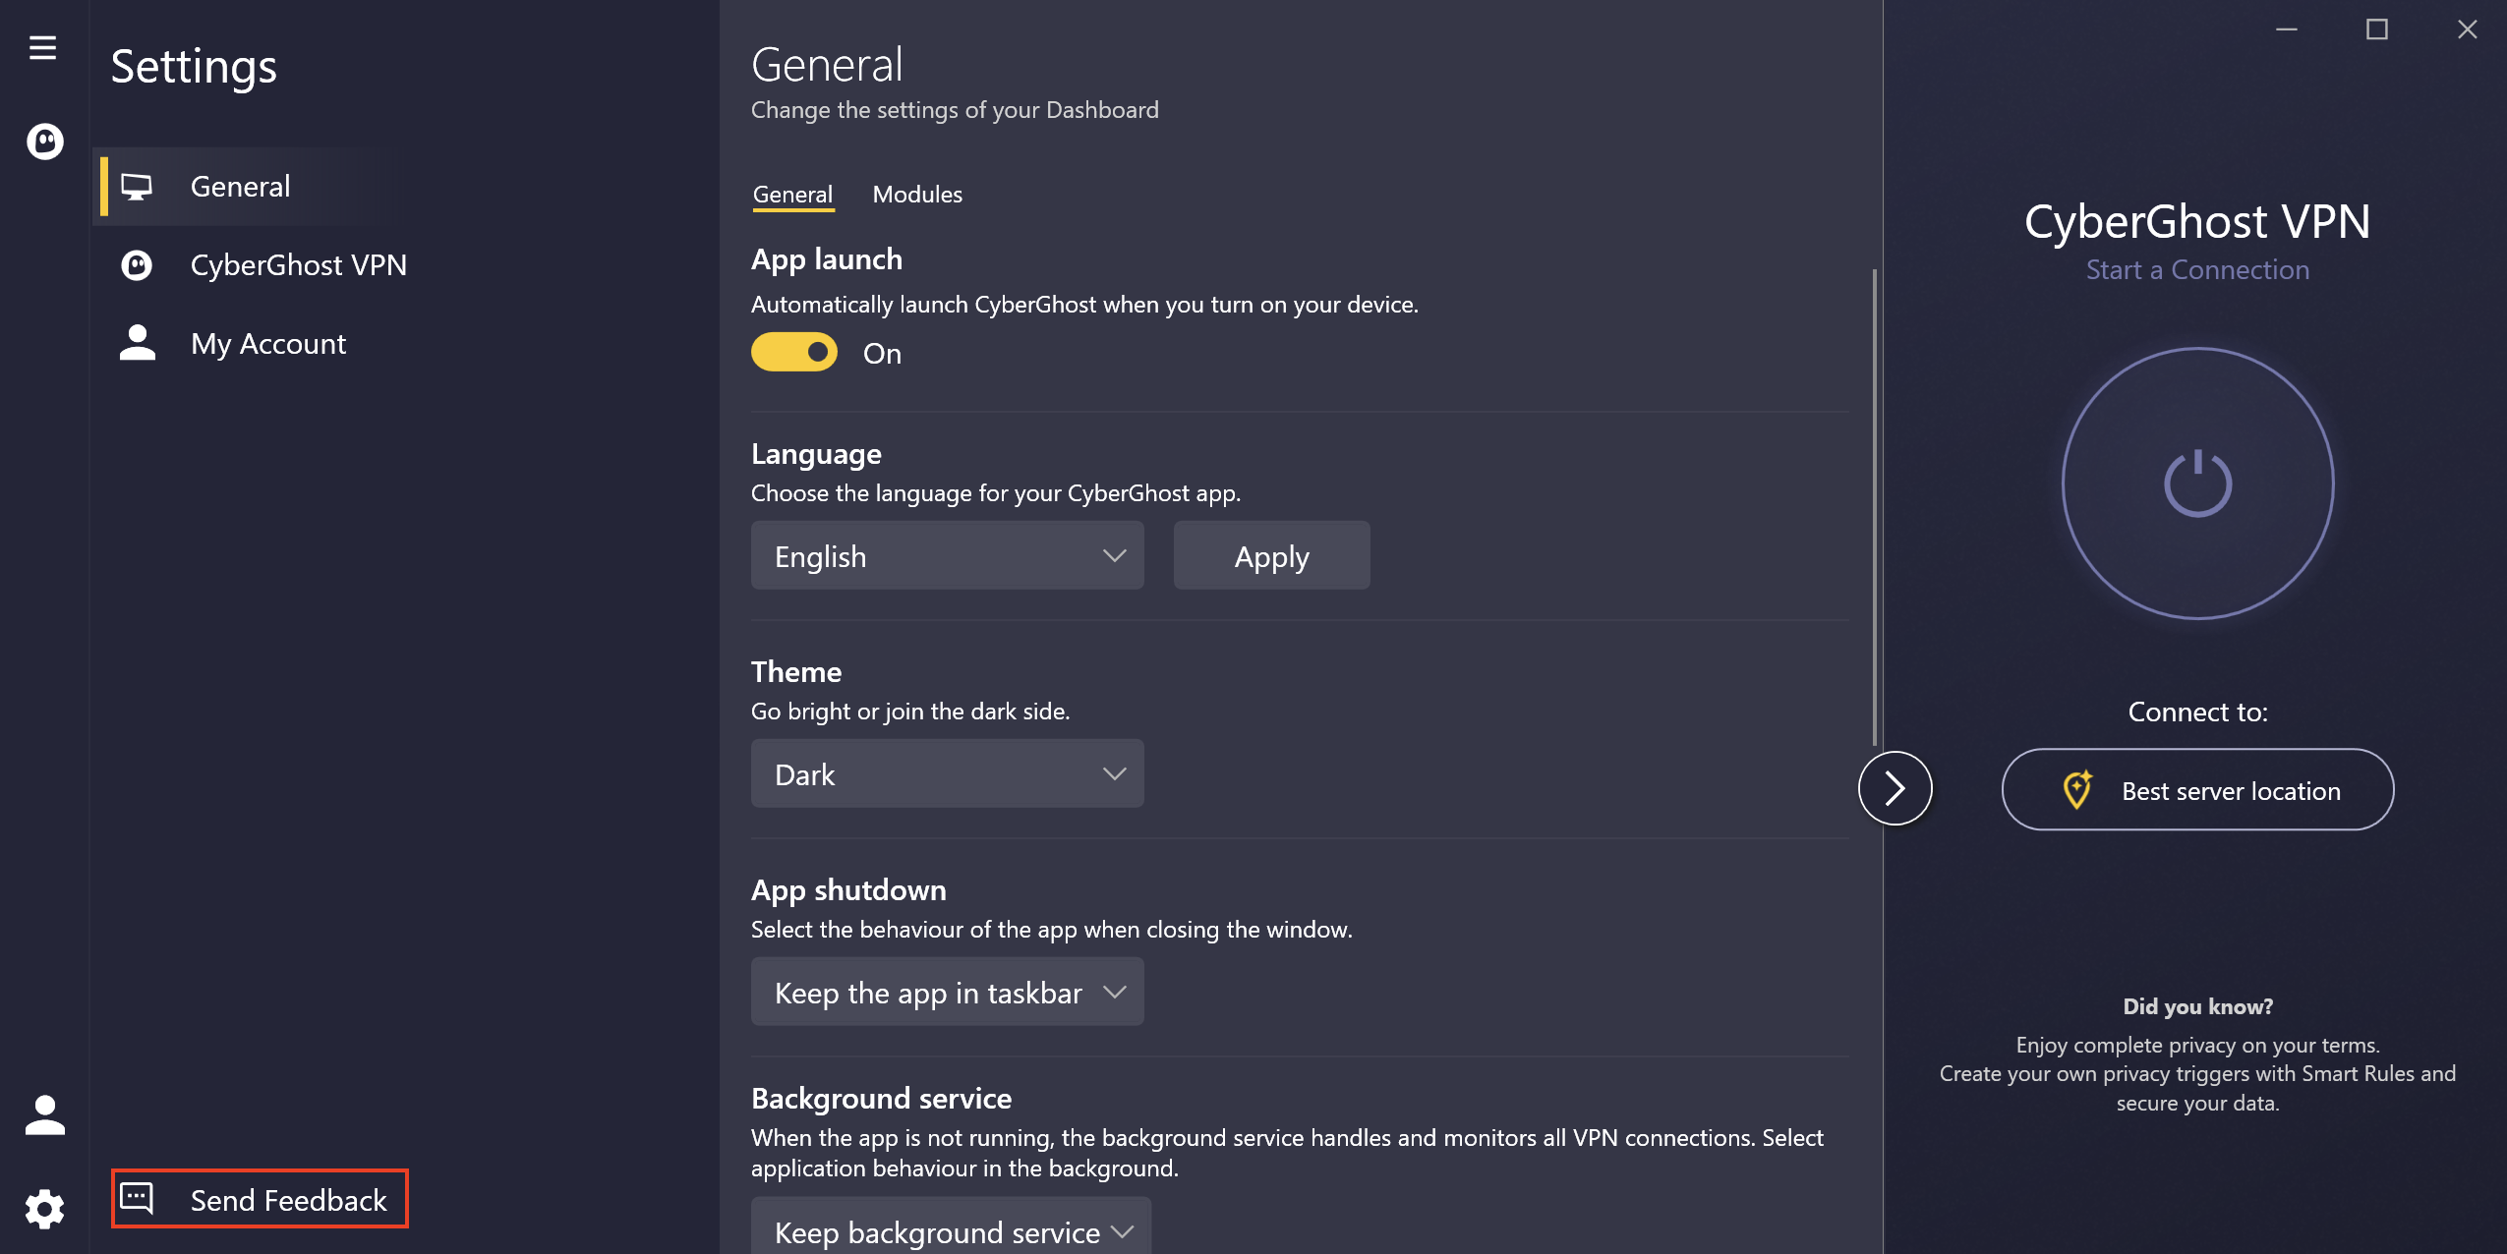Click the settings vertical scrollbar

coord(1875,506)
